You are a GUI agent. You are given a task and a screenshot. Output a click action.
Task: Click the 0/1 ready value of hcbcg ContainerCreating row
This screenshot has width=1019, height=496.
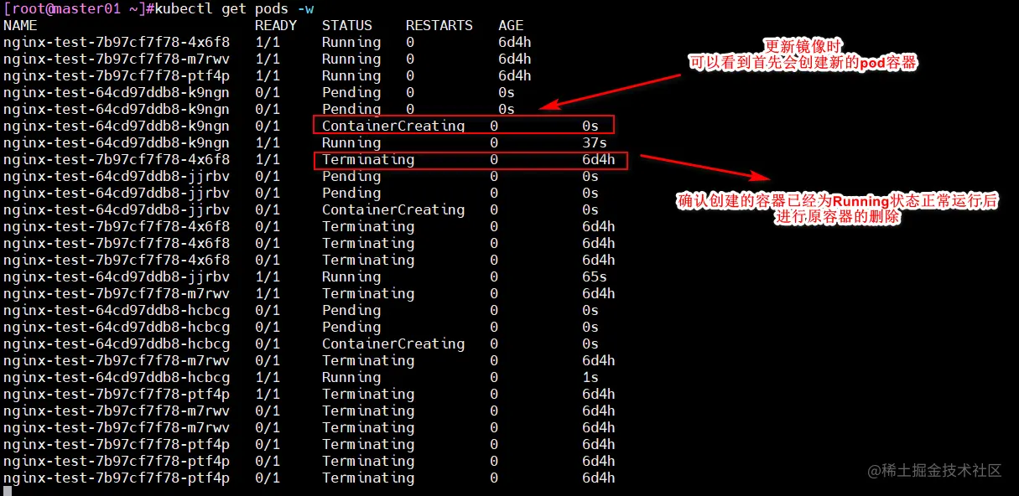point(268,344)
